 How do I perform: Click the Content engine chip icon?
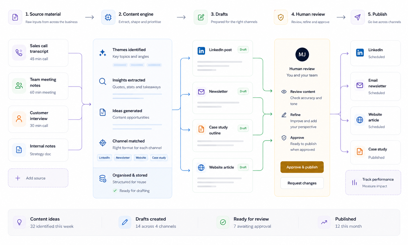click(108, 17)
